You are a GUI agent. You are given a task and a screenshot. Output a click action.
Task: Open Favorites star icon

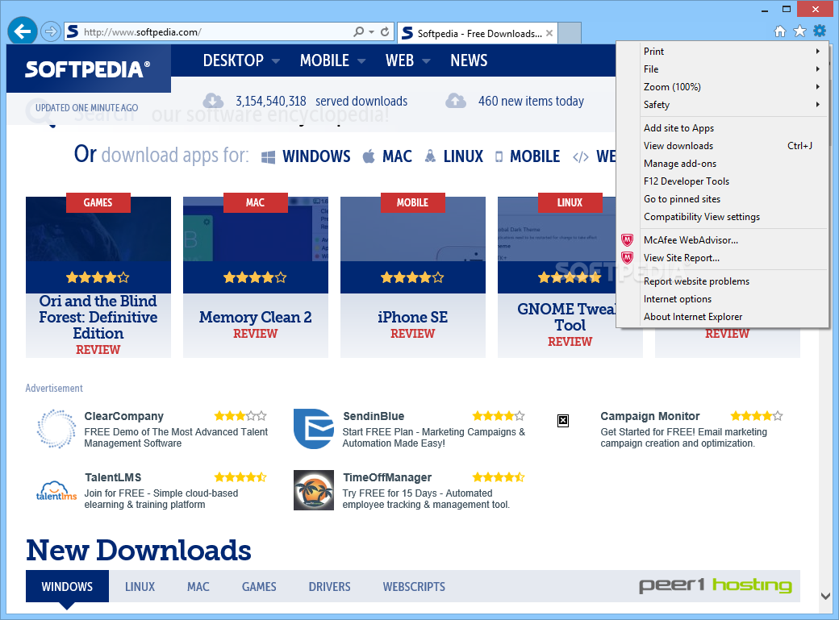800,31
